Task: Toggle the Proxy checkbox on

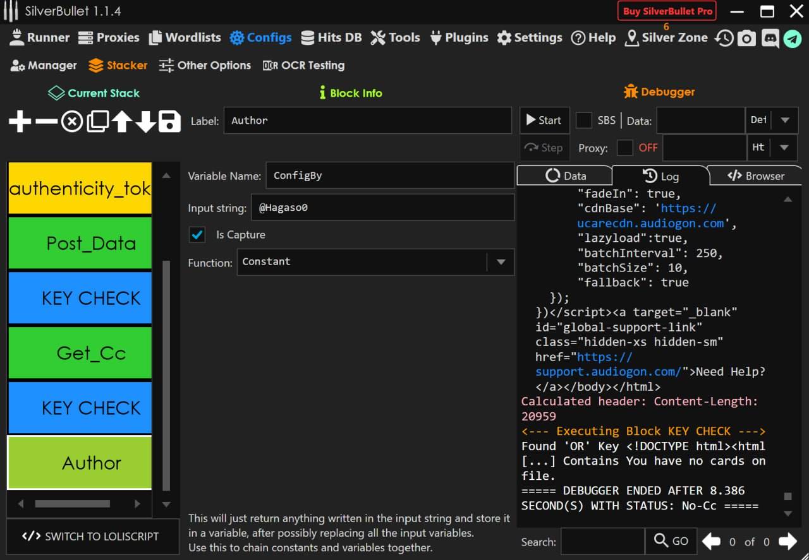Action: coord(624,148)
